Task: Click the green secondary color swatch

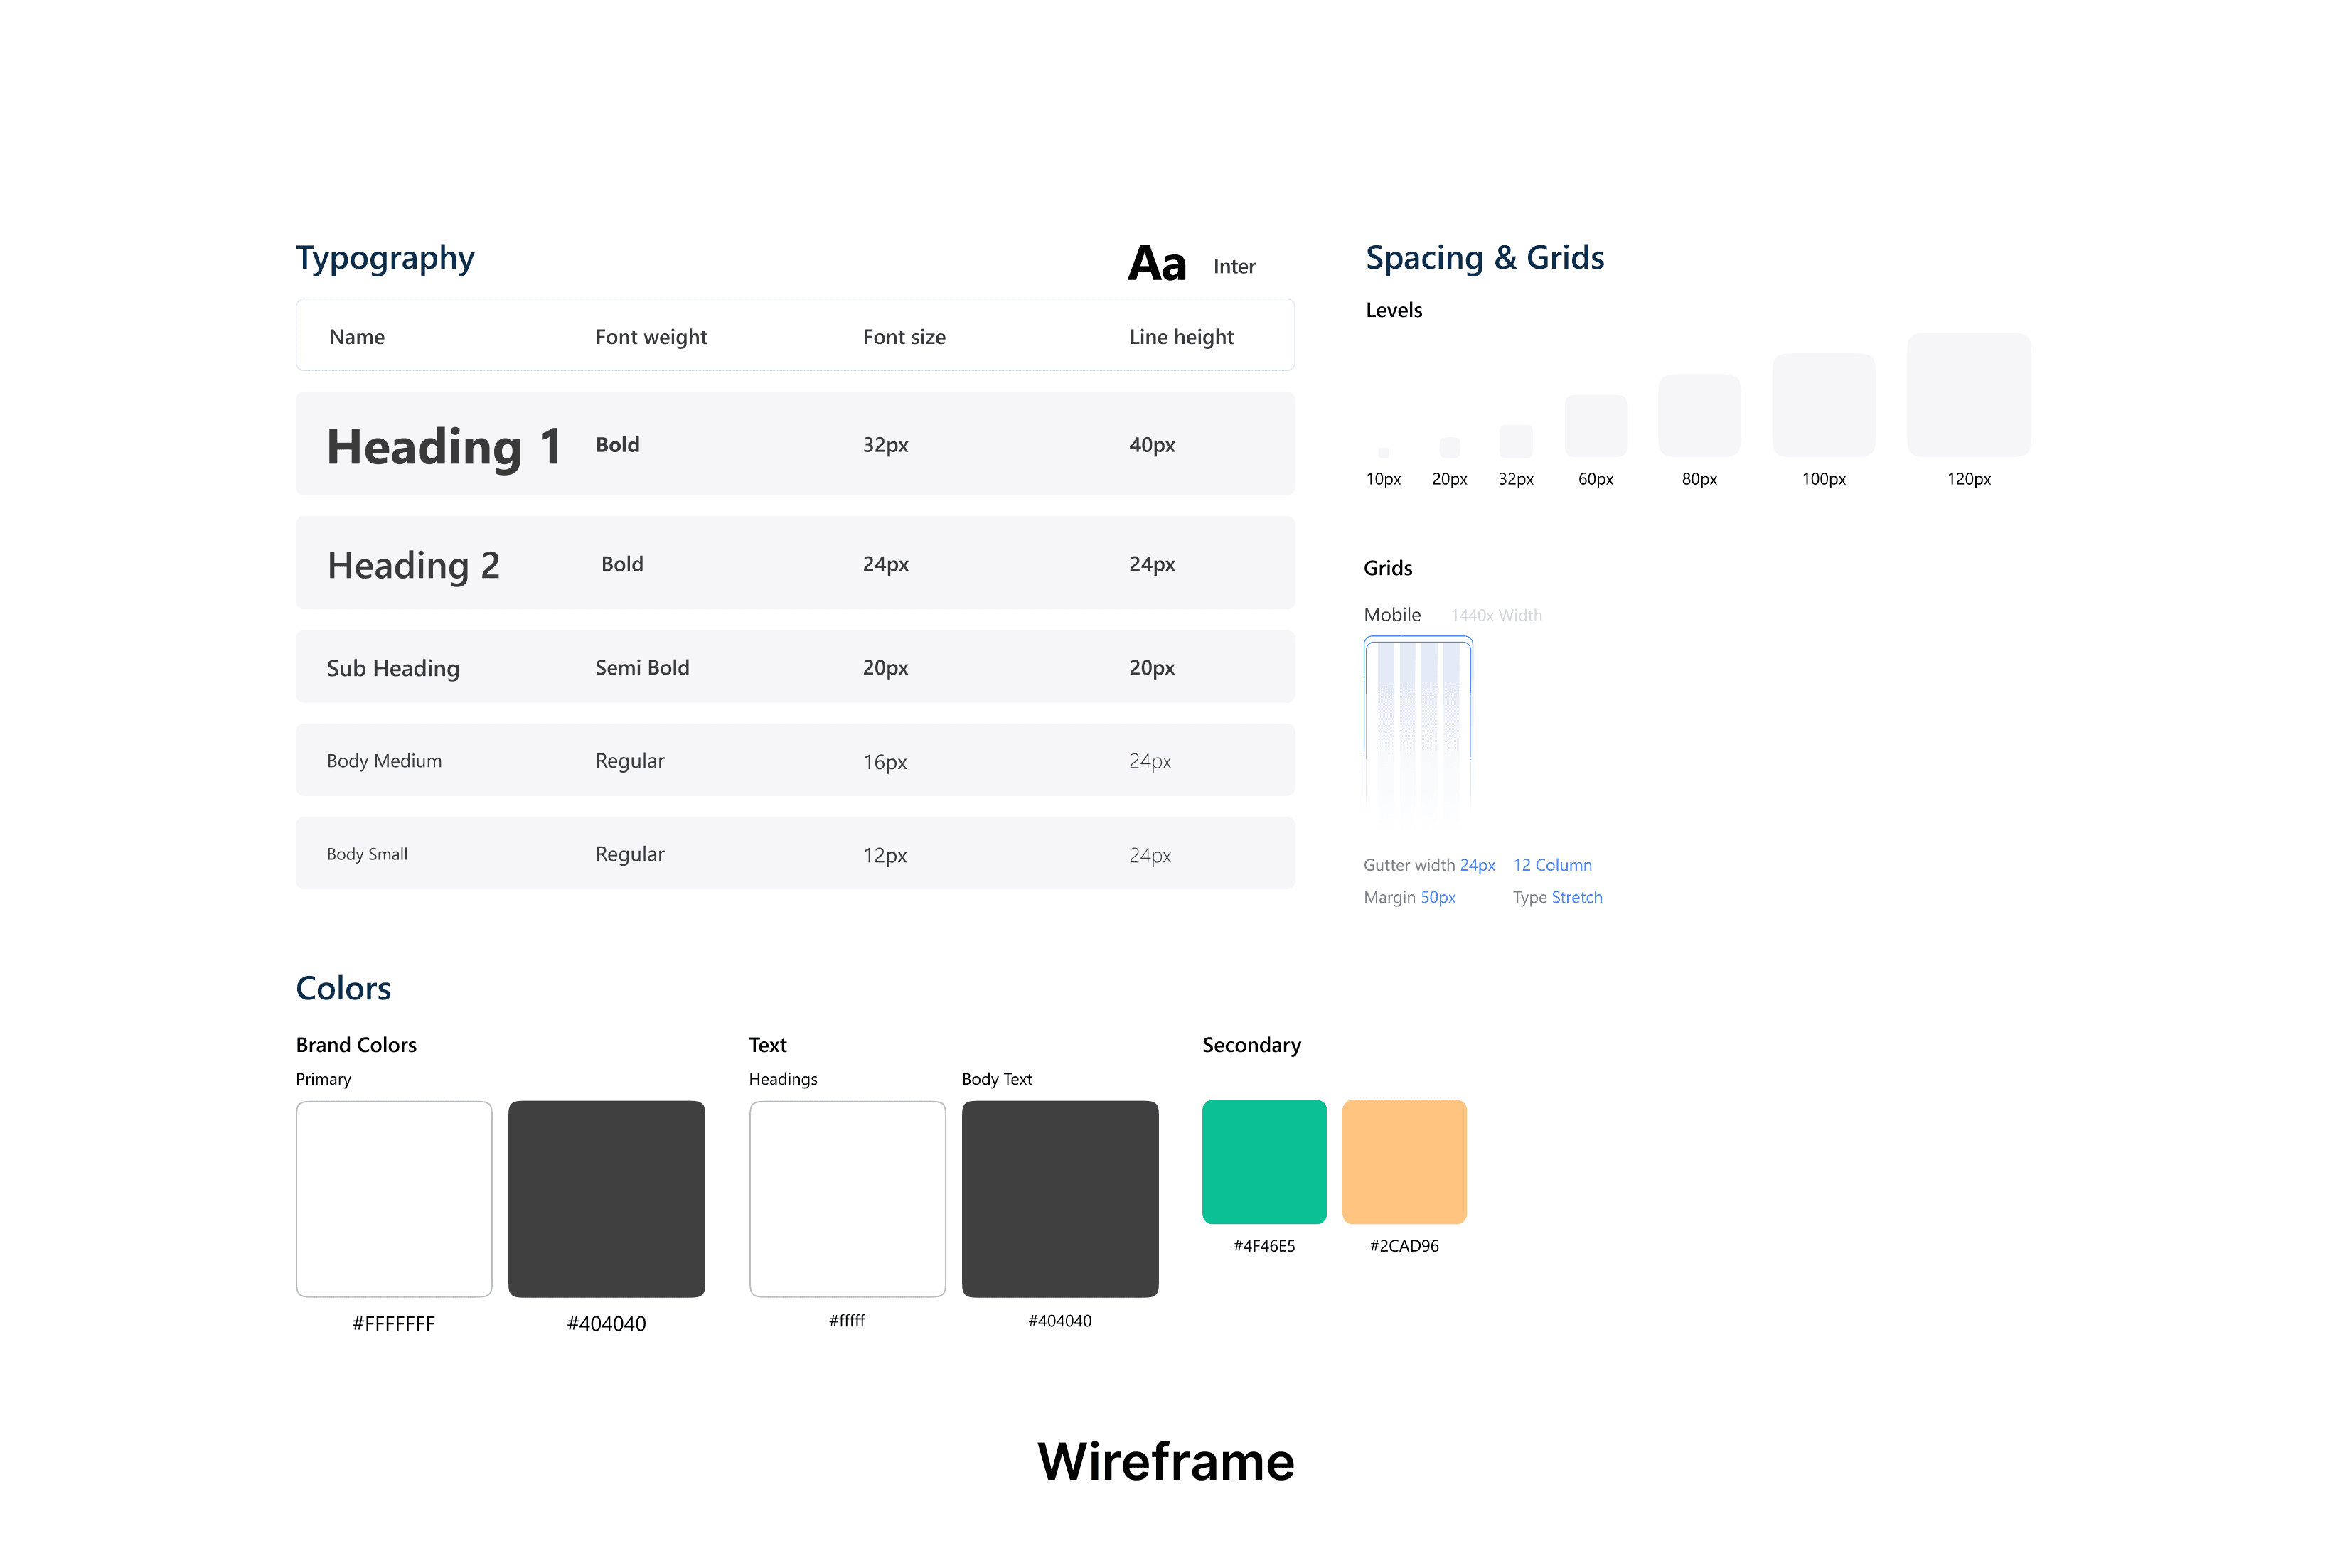Action: (x=1263, y=1161)
